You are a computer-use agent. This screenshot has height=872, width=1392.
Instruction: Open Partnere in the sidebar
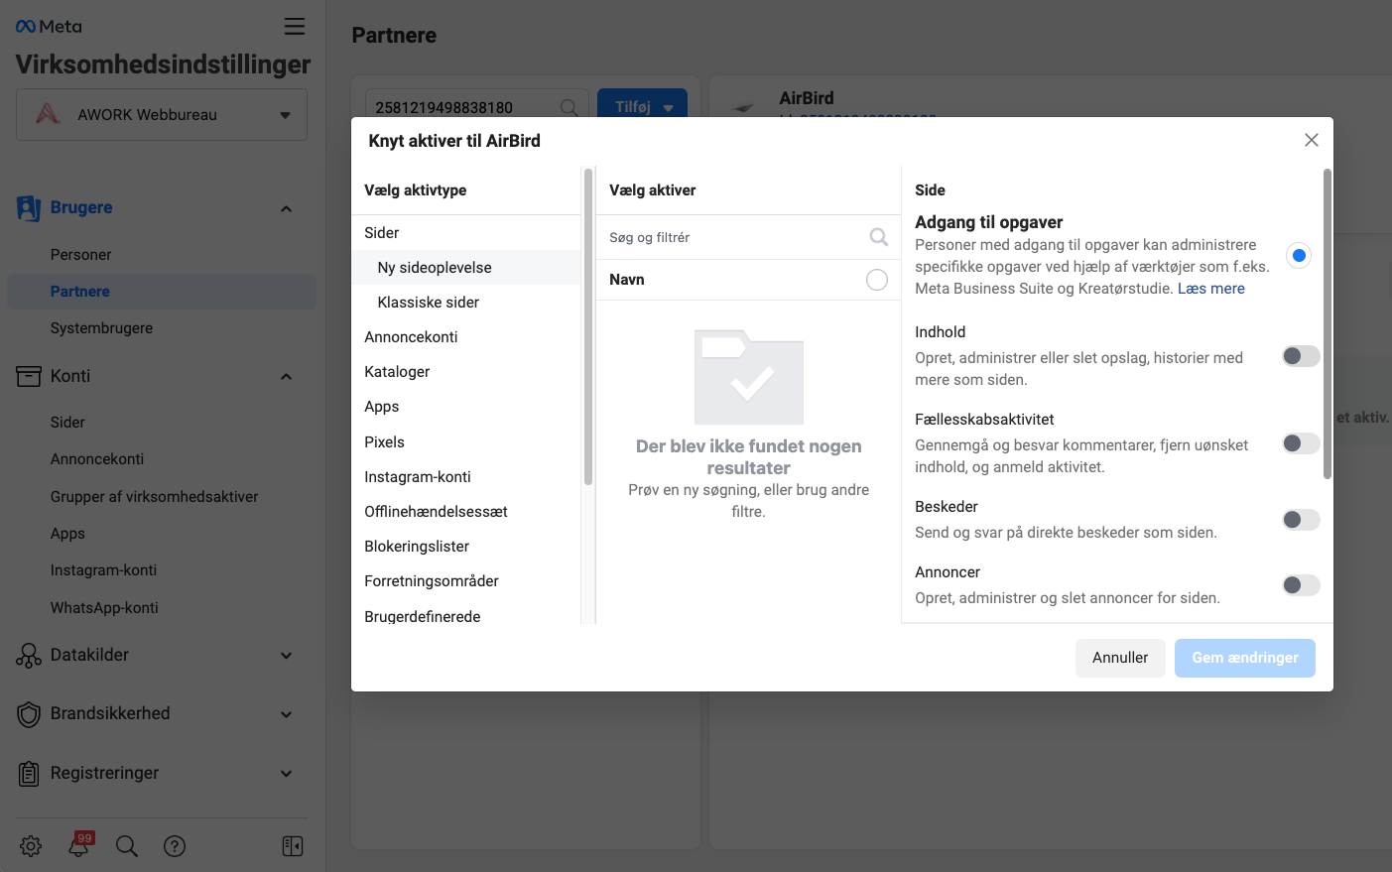coord(162,292)
